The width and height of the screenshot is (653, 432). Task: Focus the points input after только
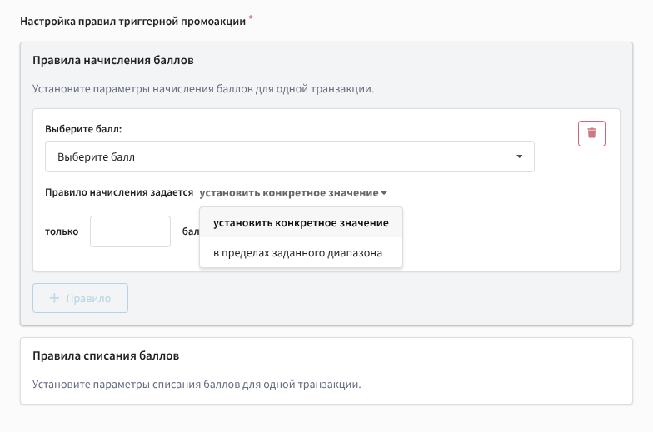click(x=130, y=231)
